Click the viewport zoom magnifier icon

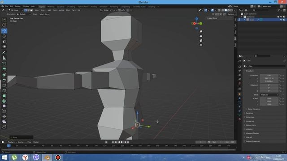click(201, 32)
